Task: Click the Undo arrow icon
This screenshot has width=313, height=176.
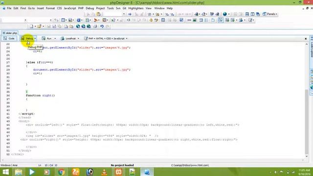Action: coord(102,26)
